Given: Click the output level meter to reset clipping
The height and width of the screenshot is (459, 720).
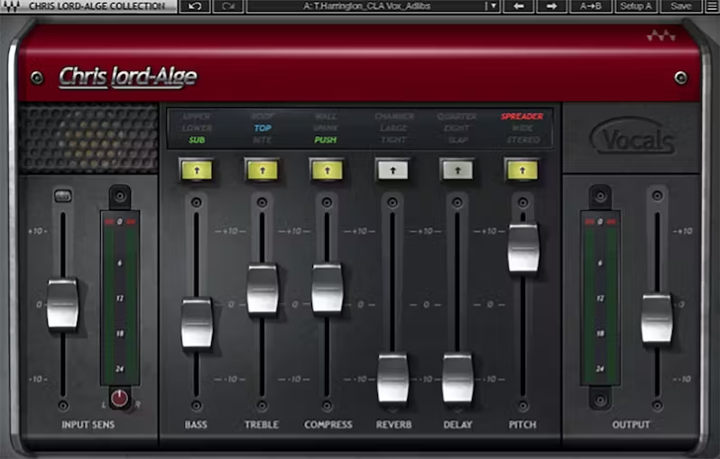Looking at the screenshot, I should click(x=600, y=298).
